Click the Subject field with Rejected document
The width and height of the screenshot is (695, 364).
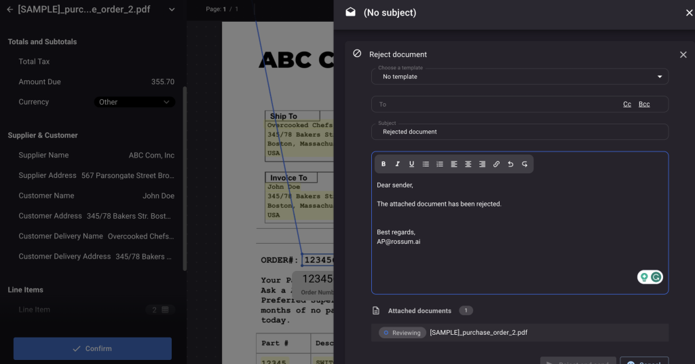pyautogui.click(x=519, y=132)
